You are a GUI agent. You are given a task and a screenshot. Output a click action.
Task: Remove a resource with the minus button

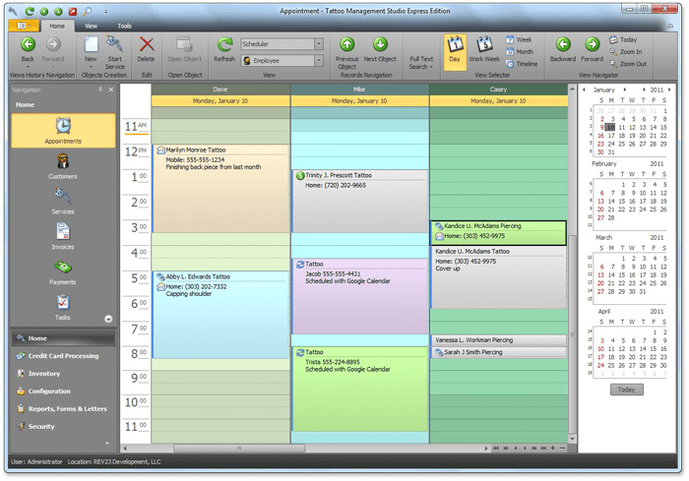562,449
